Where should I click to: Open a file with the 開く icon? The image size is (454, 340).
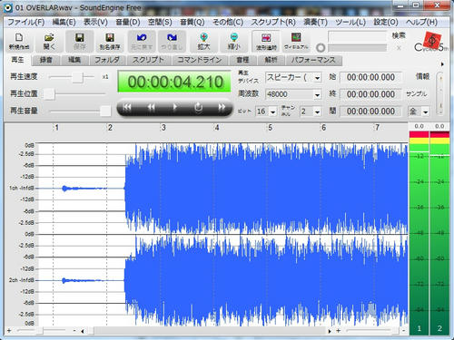[x=49, y=41]
